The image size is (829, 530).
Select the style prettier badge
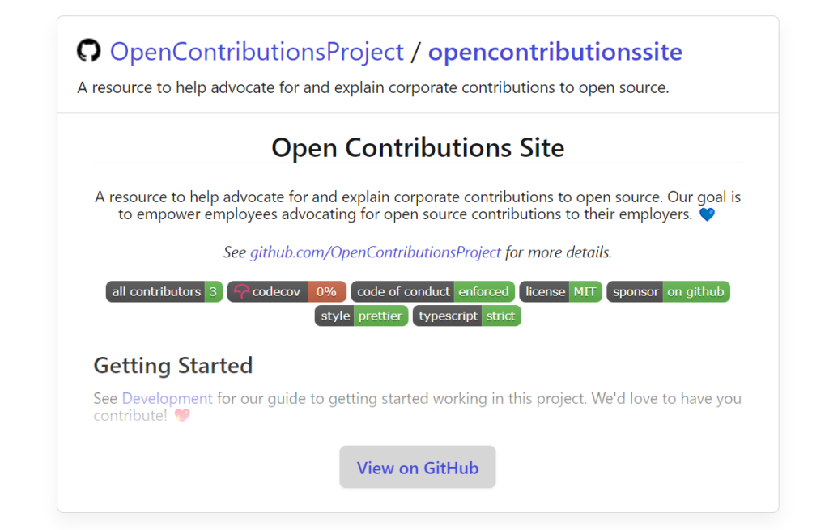(361, 316)
